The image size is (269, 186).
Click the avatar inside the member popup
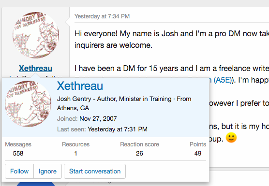[28, 104]
